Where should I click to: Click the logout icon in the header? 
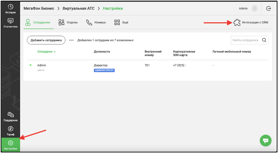pos(269,8)
